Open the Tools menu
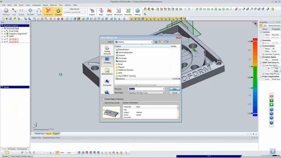 pyautogui.click(x=28, y=5)
